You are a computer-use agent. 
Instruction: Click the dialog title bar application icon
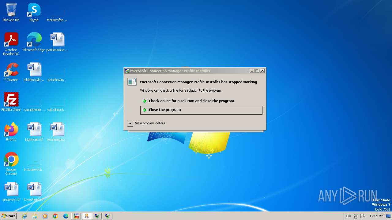pyautogui.click(x=127, y=71)
